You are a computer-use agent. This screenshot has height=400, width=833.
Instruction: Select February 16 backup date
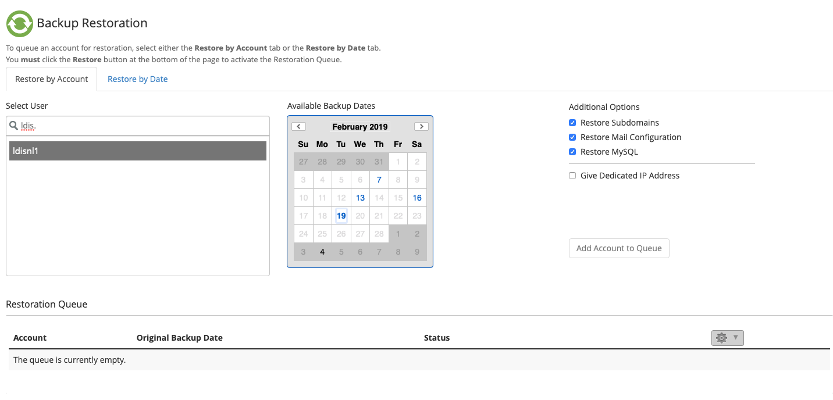pyautogui.click(x=416, y=198)
